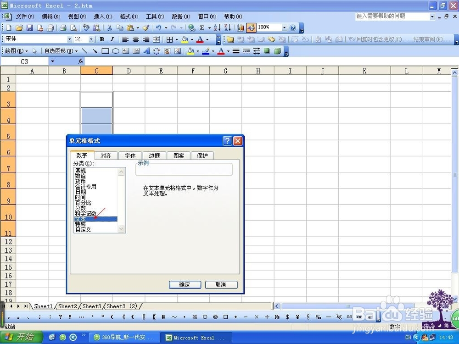Click the 确定 OK button
Image resolution: width=459 pixels, height=344 pixels.
[185, 285]
